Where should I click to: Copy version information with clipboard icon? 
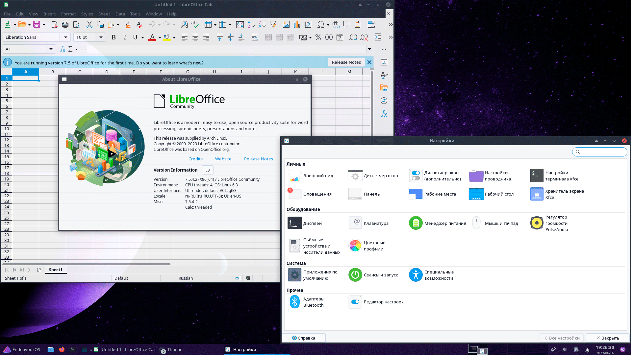coord(208,170)
